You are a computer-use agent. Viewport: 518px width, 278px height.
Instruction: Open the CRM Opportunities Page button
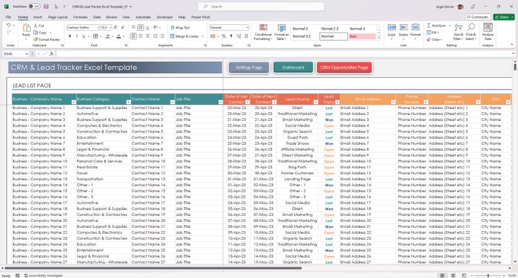tap(344, 67)
